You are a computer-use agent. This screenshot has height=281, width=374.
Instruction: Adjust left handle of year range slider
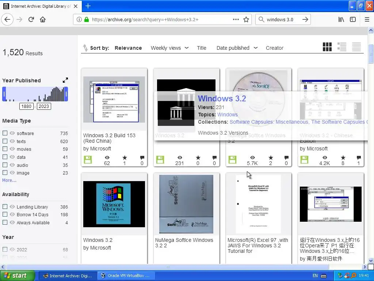pos(4,94)
